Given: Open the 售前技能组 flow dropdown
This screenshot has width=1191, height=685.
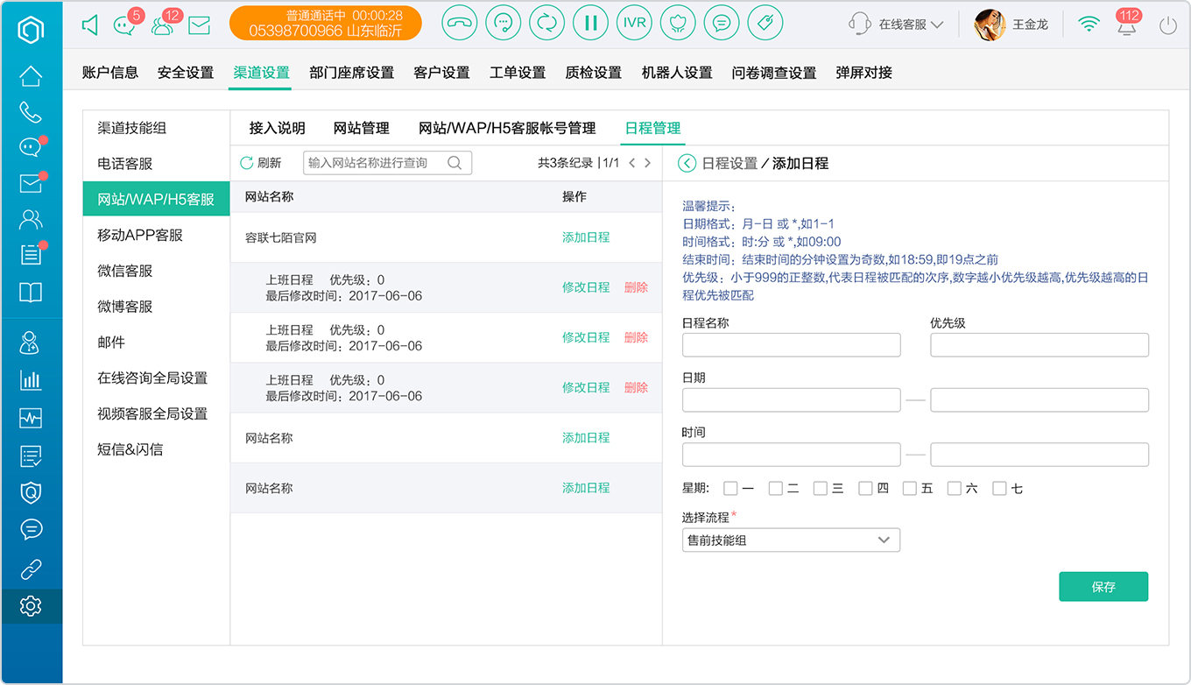Looking at the screenshot, I should [x=791, y=540].
